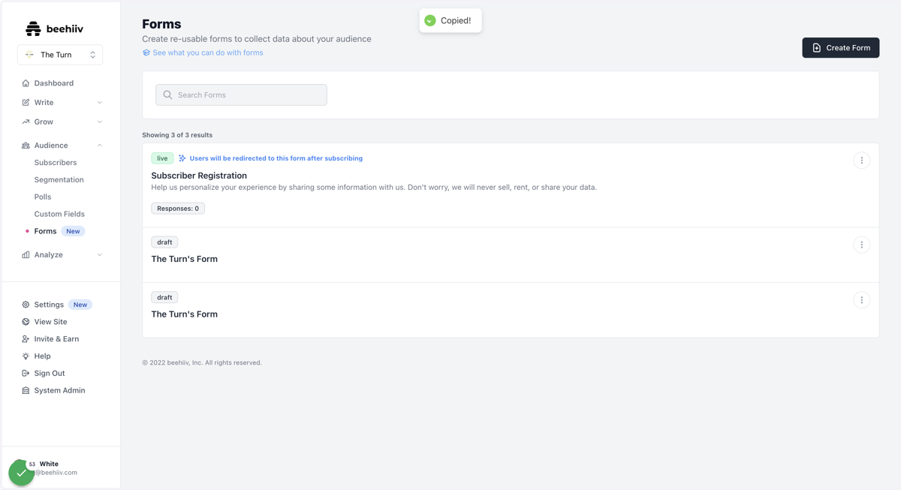Click the New badge next to Forms
The image size is (901, 490).
coord(73,232)
